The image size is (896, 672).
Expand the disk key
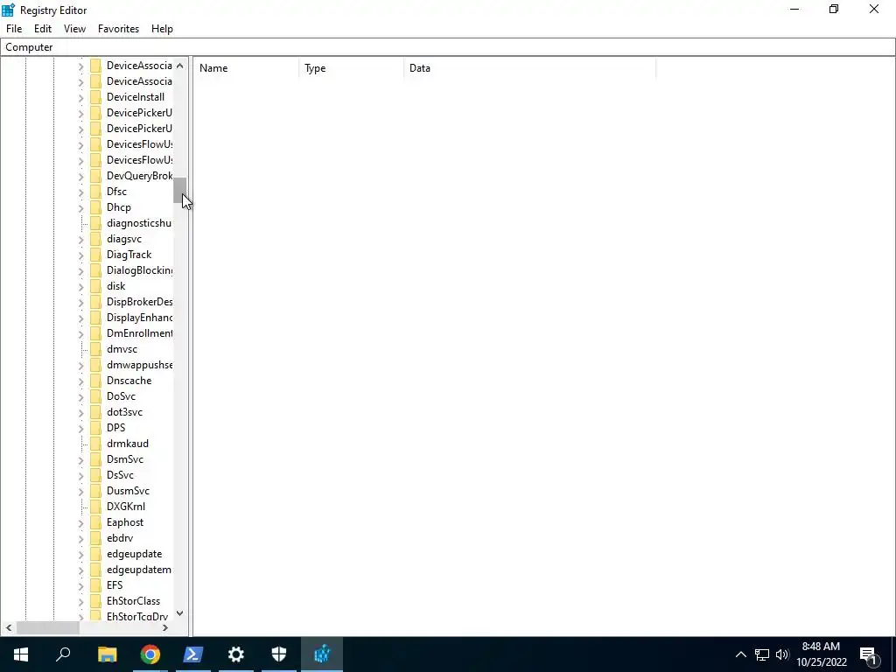tap(80, 286)
